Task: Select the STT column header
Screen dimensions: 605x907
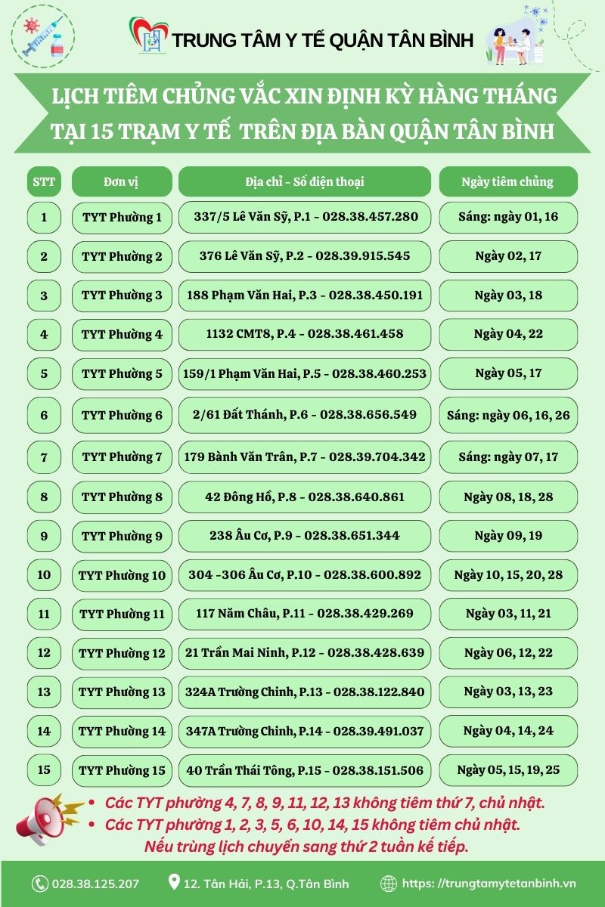Action: pyautogui.click(x=44, y=181)
